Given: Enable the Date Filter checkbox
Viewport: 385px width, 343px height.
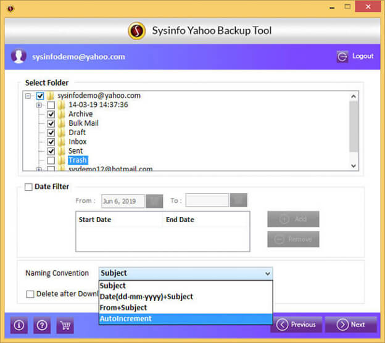Looking at the screenshot, I should click(28, 187).
